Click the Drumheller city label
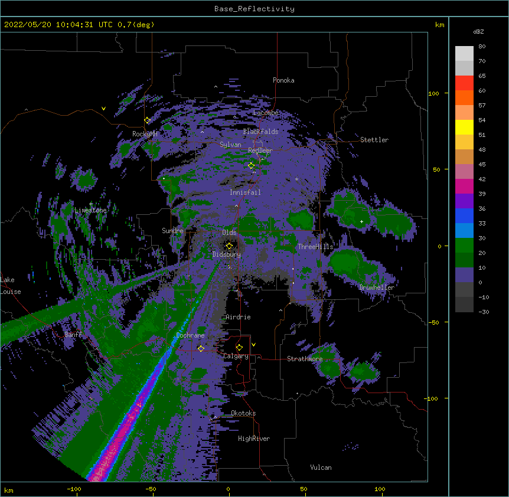Screen dimensions: 509x497 [377, 287]
